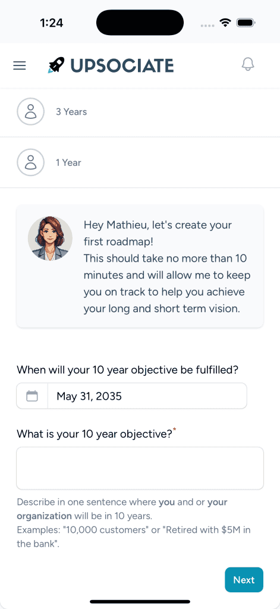
Task: Select the 1 Year roadmap row
Action: pyautogui.click(x=140, y=162)
